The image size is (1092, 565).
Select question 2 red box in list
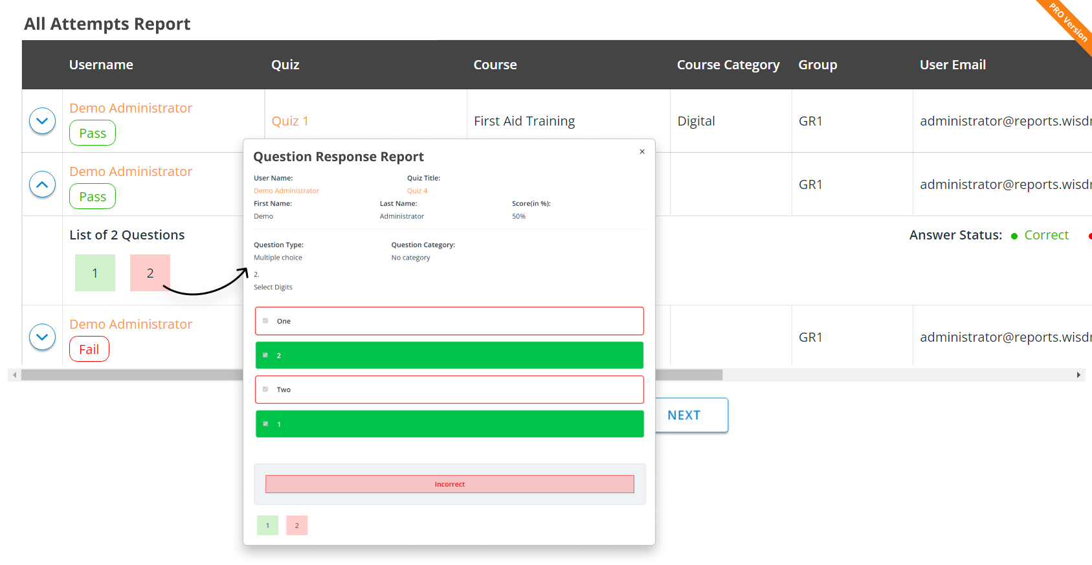150,273
